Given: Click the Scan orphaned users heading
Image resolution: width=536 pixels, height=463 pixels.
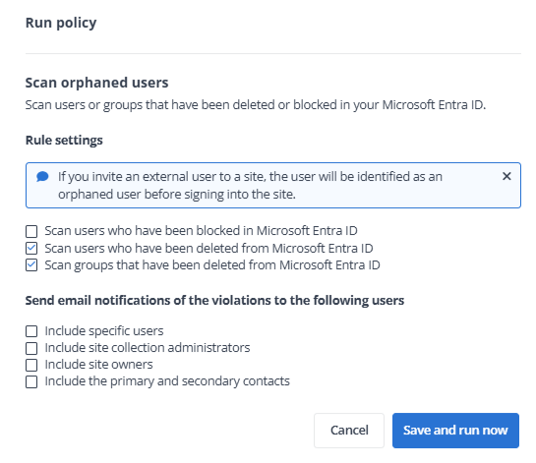Looking at the screenshot, I should click(96, 83).
